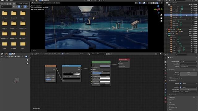The image size is (198, 111).
Task: Collapse the Sampling panel
Action: [x=168, y=70]
